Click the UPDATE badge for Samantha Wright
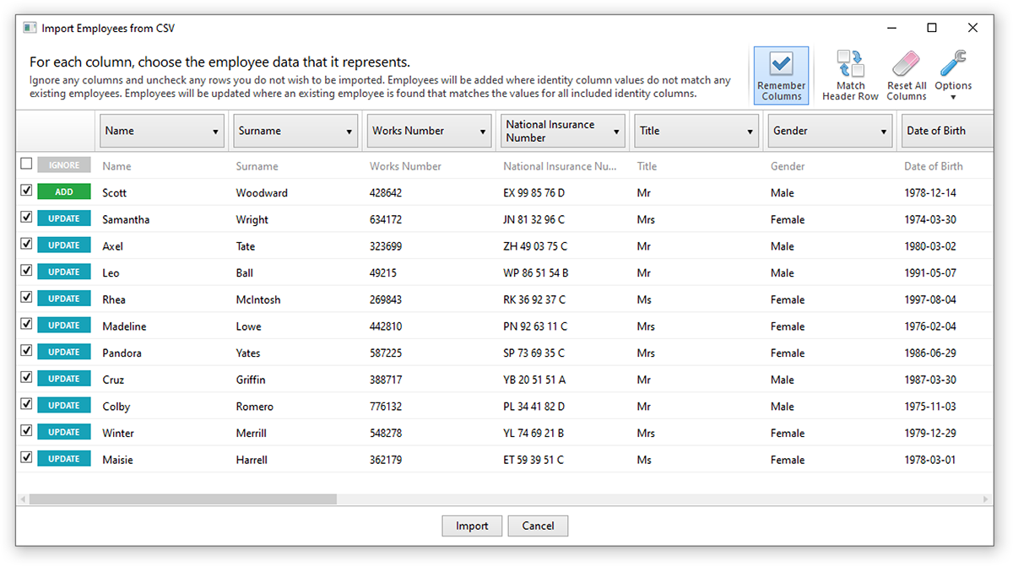Image resolution: width=1013 pixels, height=566 pixels. 64,219
